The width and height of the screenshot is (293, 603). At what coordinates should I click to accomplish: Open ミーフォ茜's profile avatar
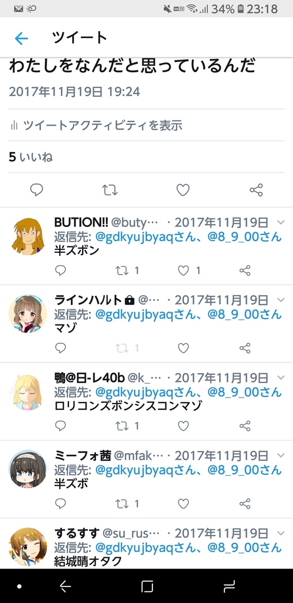tap(28, 470)
